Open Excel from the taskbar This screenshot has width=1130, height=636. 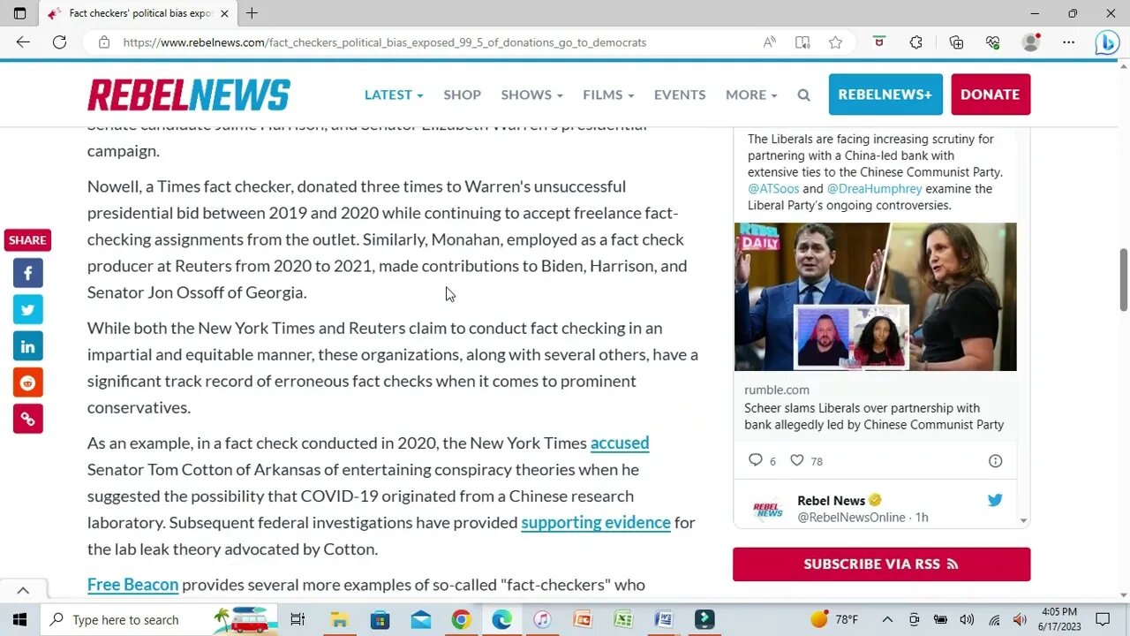pos(623,619)
